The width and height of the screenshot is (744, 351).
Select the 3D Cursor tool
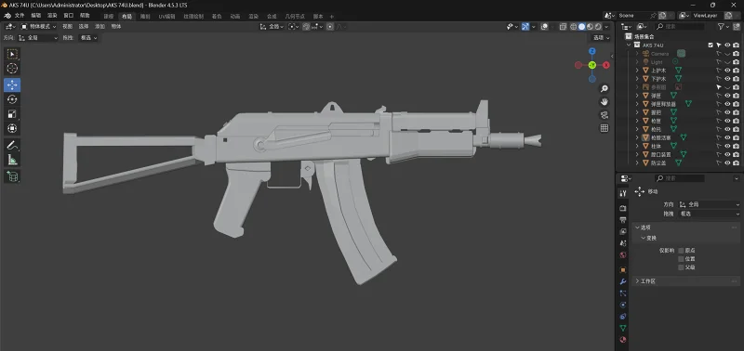click(12, 69)
